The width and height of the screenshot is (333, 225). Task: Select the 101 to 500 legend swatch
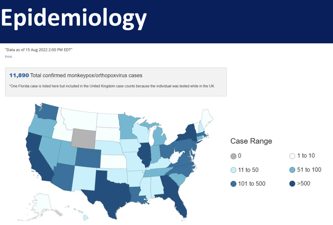click(x=233, y=184)
